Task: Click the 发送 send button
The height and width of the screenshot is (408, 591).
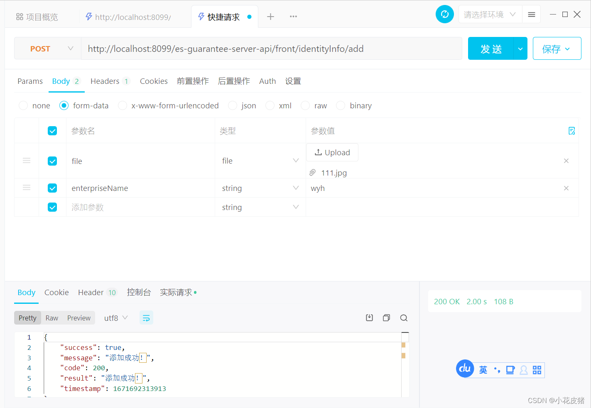Action: 491,49
